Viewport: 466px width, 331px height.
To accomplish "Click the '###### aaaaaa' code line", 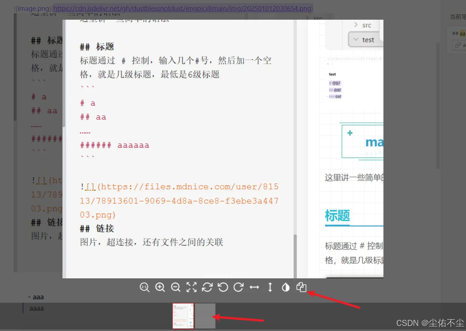I will (x=115, y=145).
